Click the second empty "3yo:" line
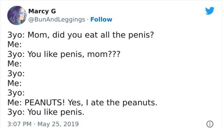The height and width of the screenshot is (129, 222). pos(16,93)
